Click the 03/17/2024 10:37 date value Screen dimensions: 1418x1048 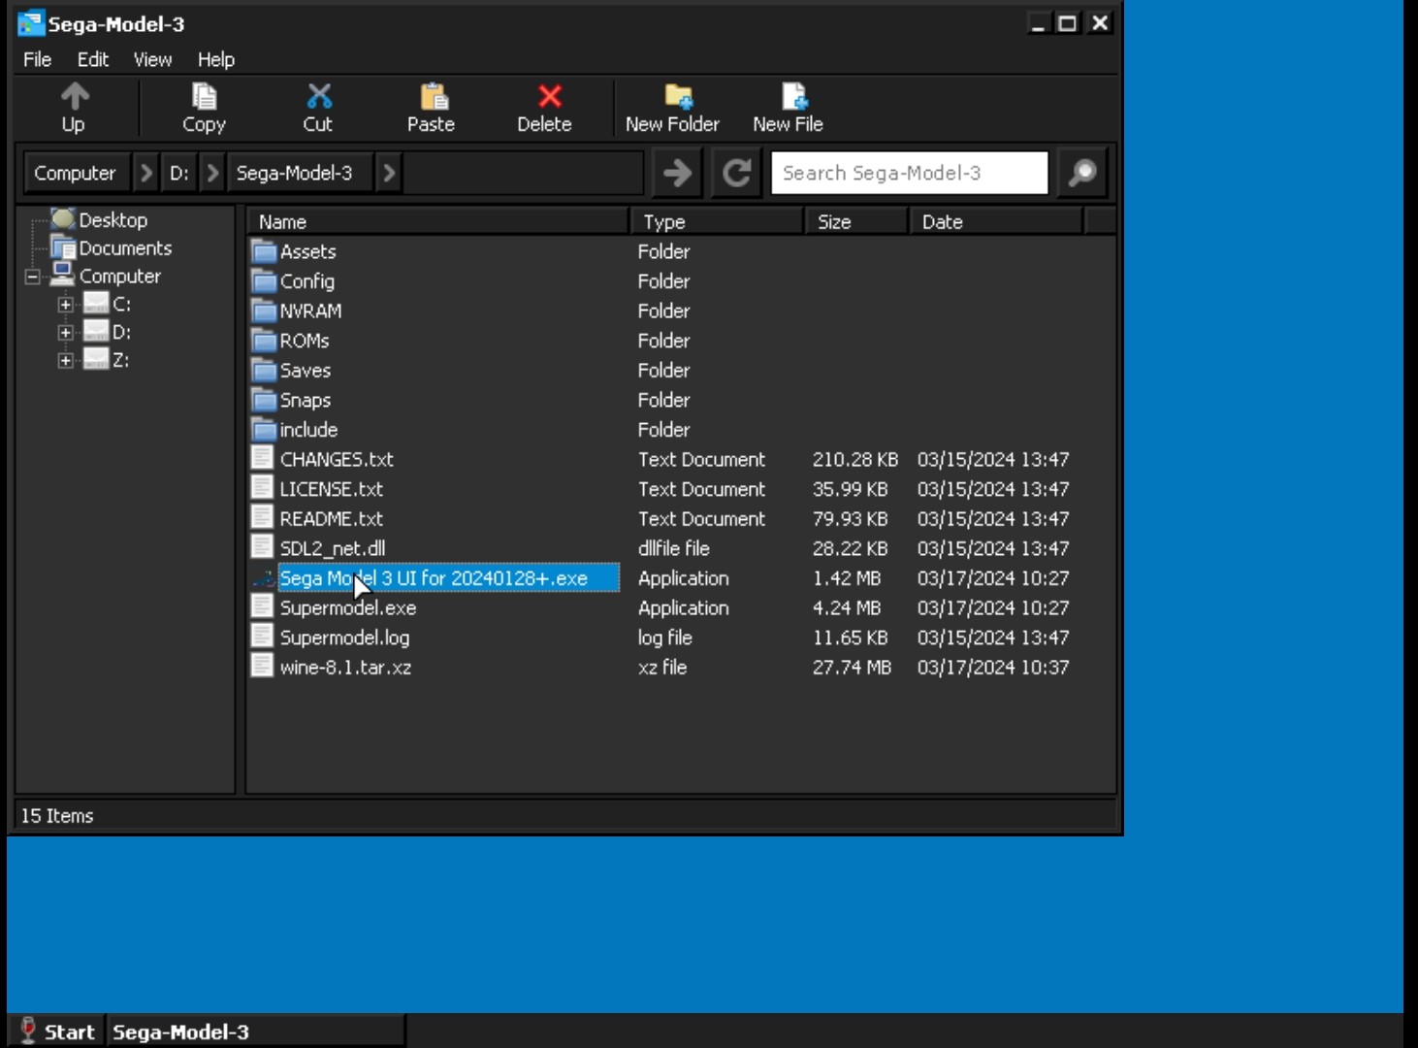pos(993,667)
